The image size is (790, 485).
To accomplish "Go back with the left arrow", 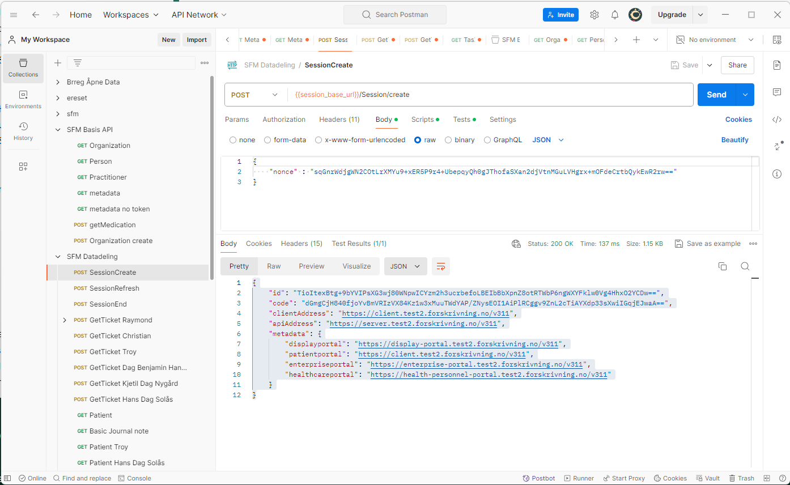I will point(36,15).
